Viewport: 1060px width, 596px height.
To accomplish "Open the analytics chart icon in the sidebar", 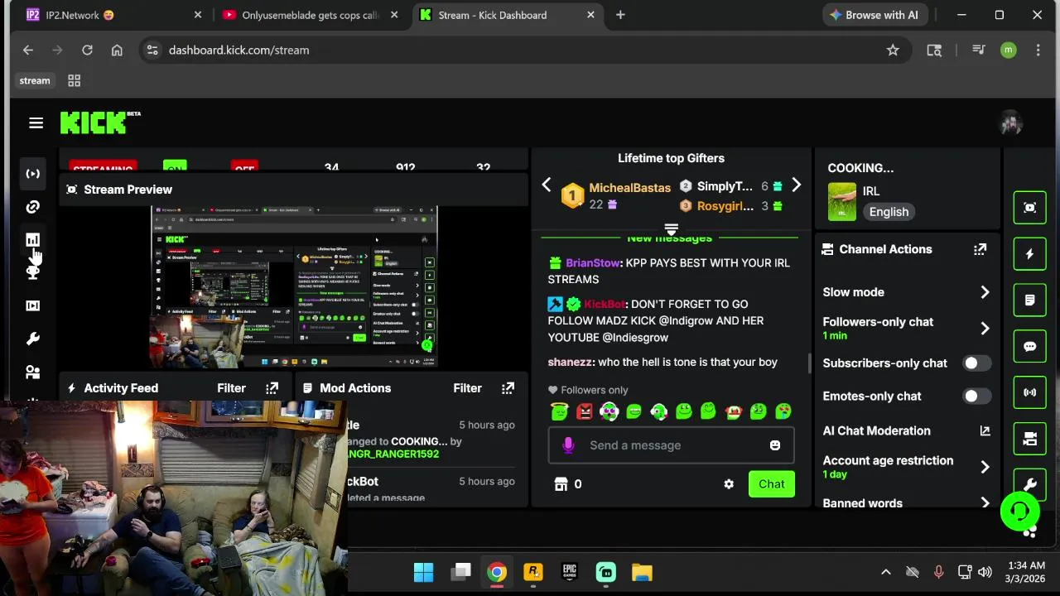I will [x=33, y=240].
